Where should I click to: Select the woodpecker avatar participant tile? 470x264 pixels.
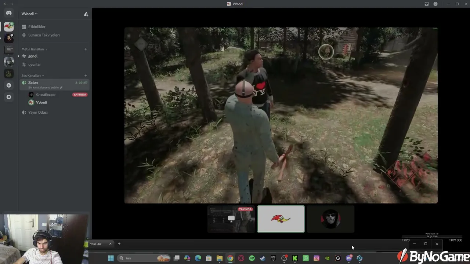pyautogui.click(x=281, y=219)
